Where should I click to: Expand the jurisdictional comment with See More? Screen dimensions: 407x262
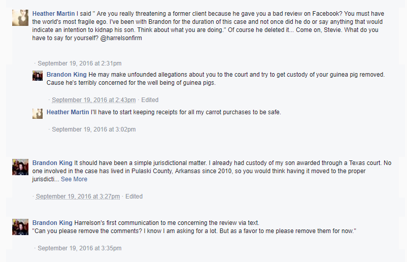[x=74, y=179]
